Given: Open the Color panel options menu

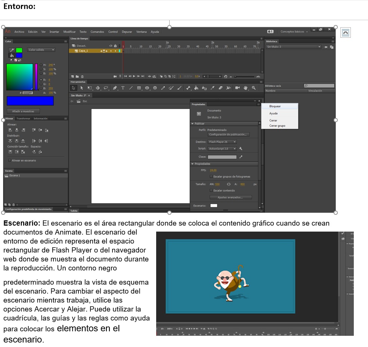Looking at the screenshot, I should click(66, 41).
